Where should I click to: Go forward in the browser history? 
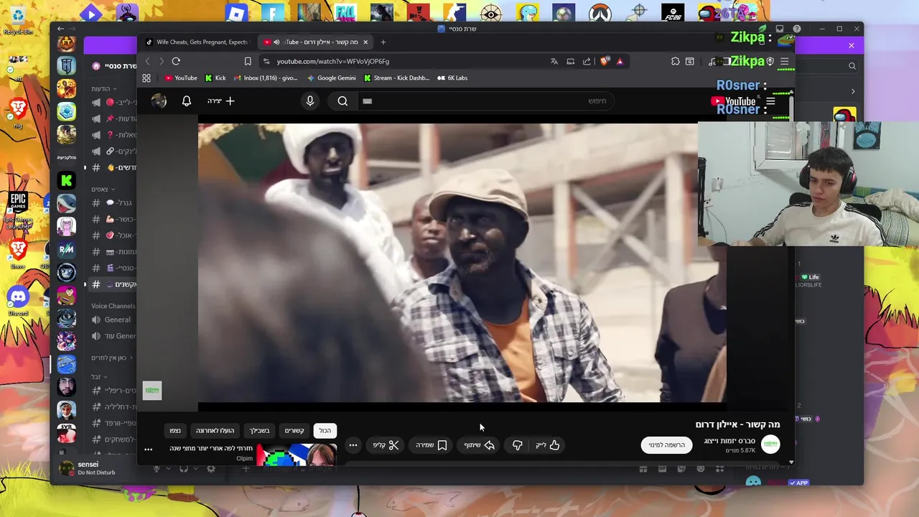pyautogui.click(x=162, y=61)
